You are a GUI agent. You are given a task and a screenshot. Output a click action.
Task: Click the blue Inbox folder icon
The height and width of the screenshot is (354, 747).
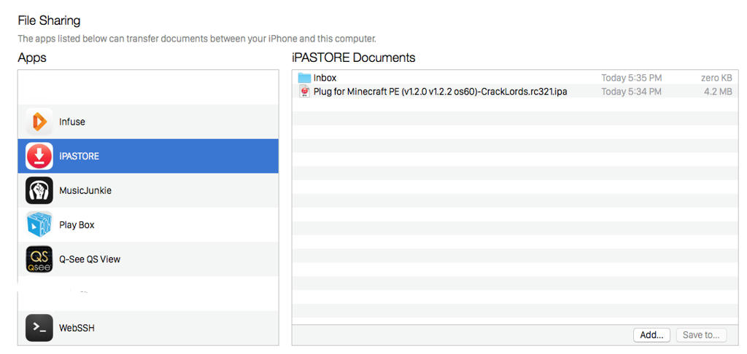point(304,78)
